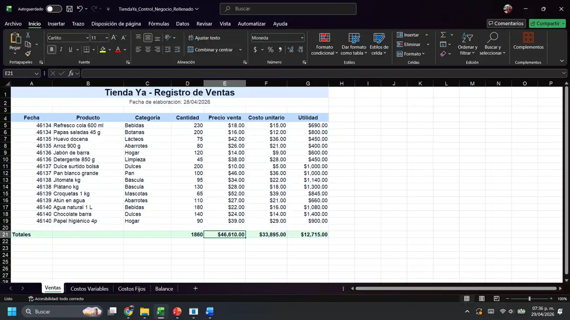
Task: Click the comma style icon
Action: pos(280,50)
